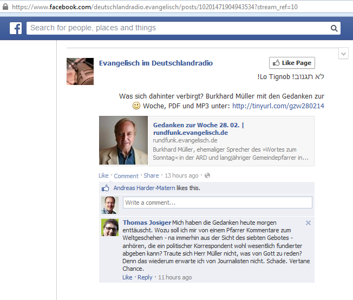353x300 pixels.
Task: Open the post options dropdown arrow
Action: coord(343,54)
